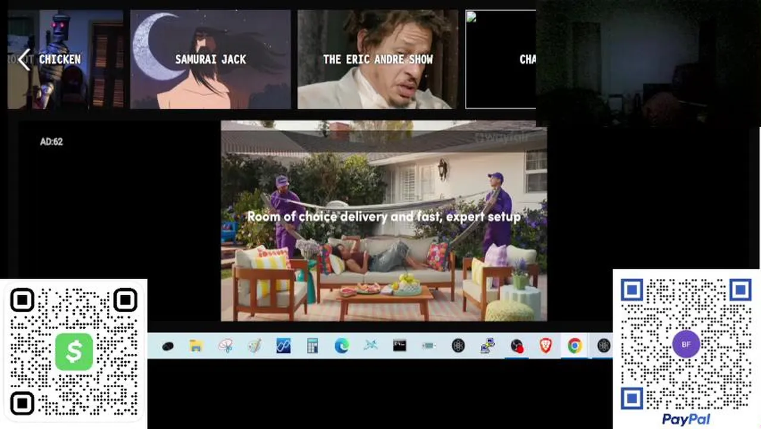Click the left arrow on the show carousel
The width and height of the screenshot is (761, 429).
24,60
